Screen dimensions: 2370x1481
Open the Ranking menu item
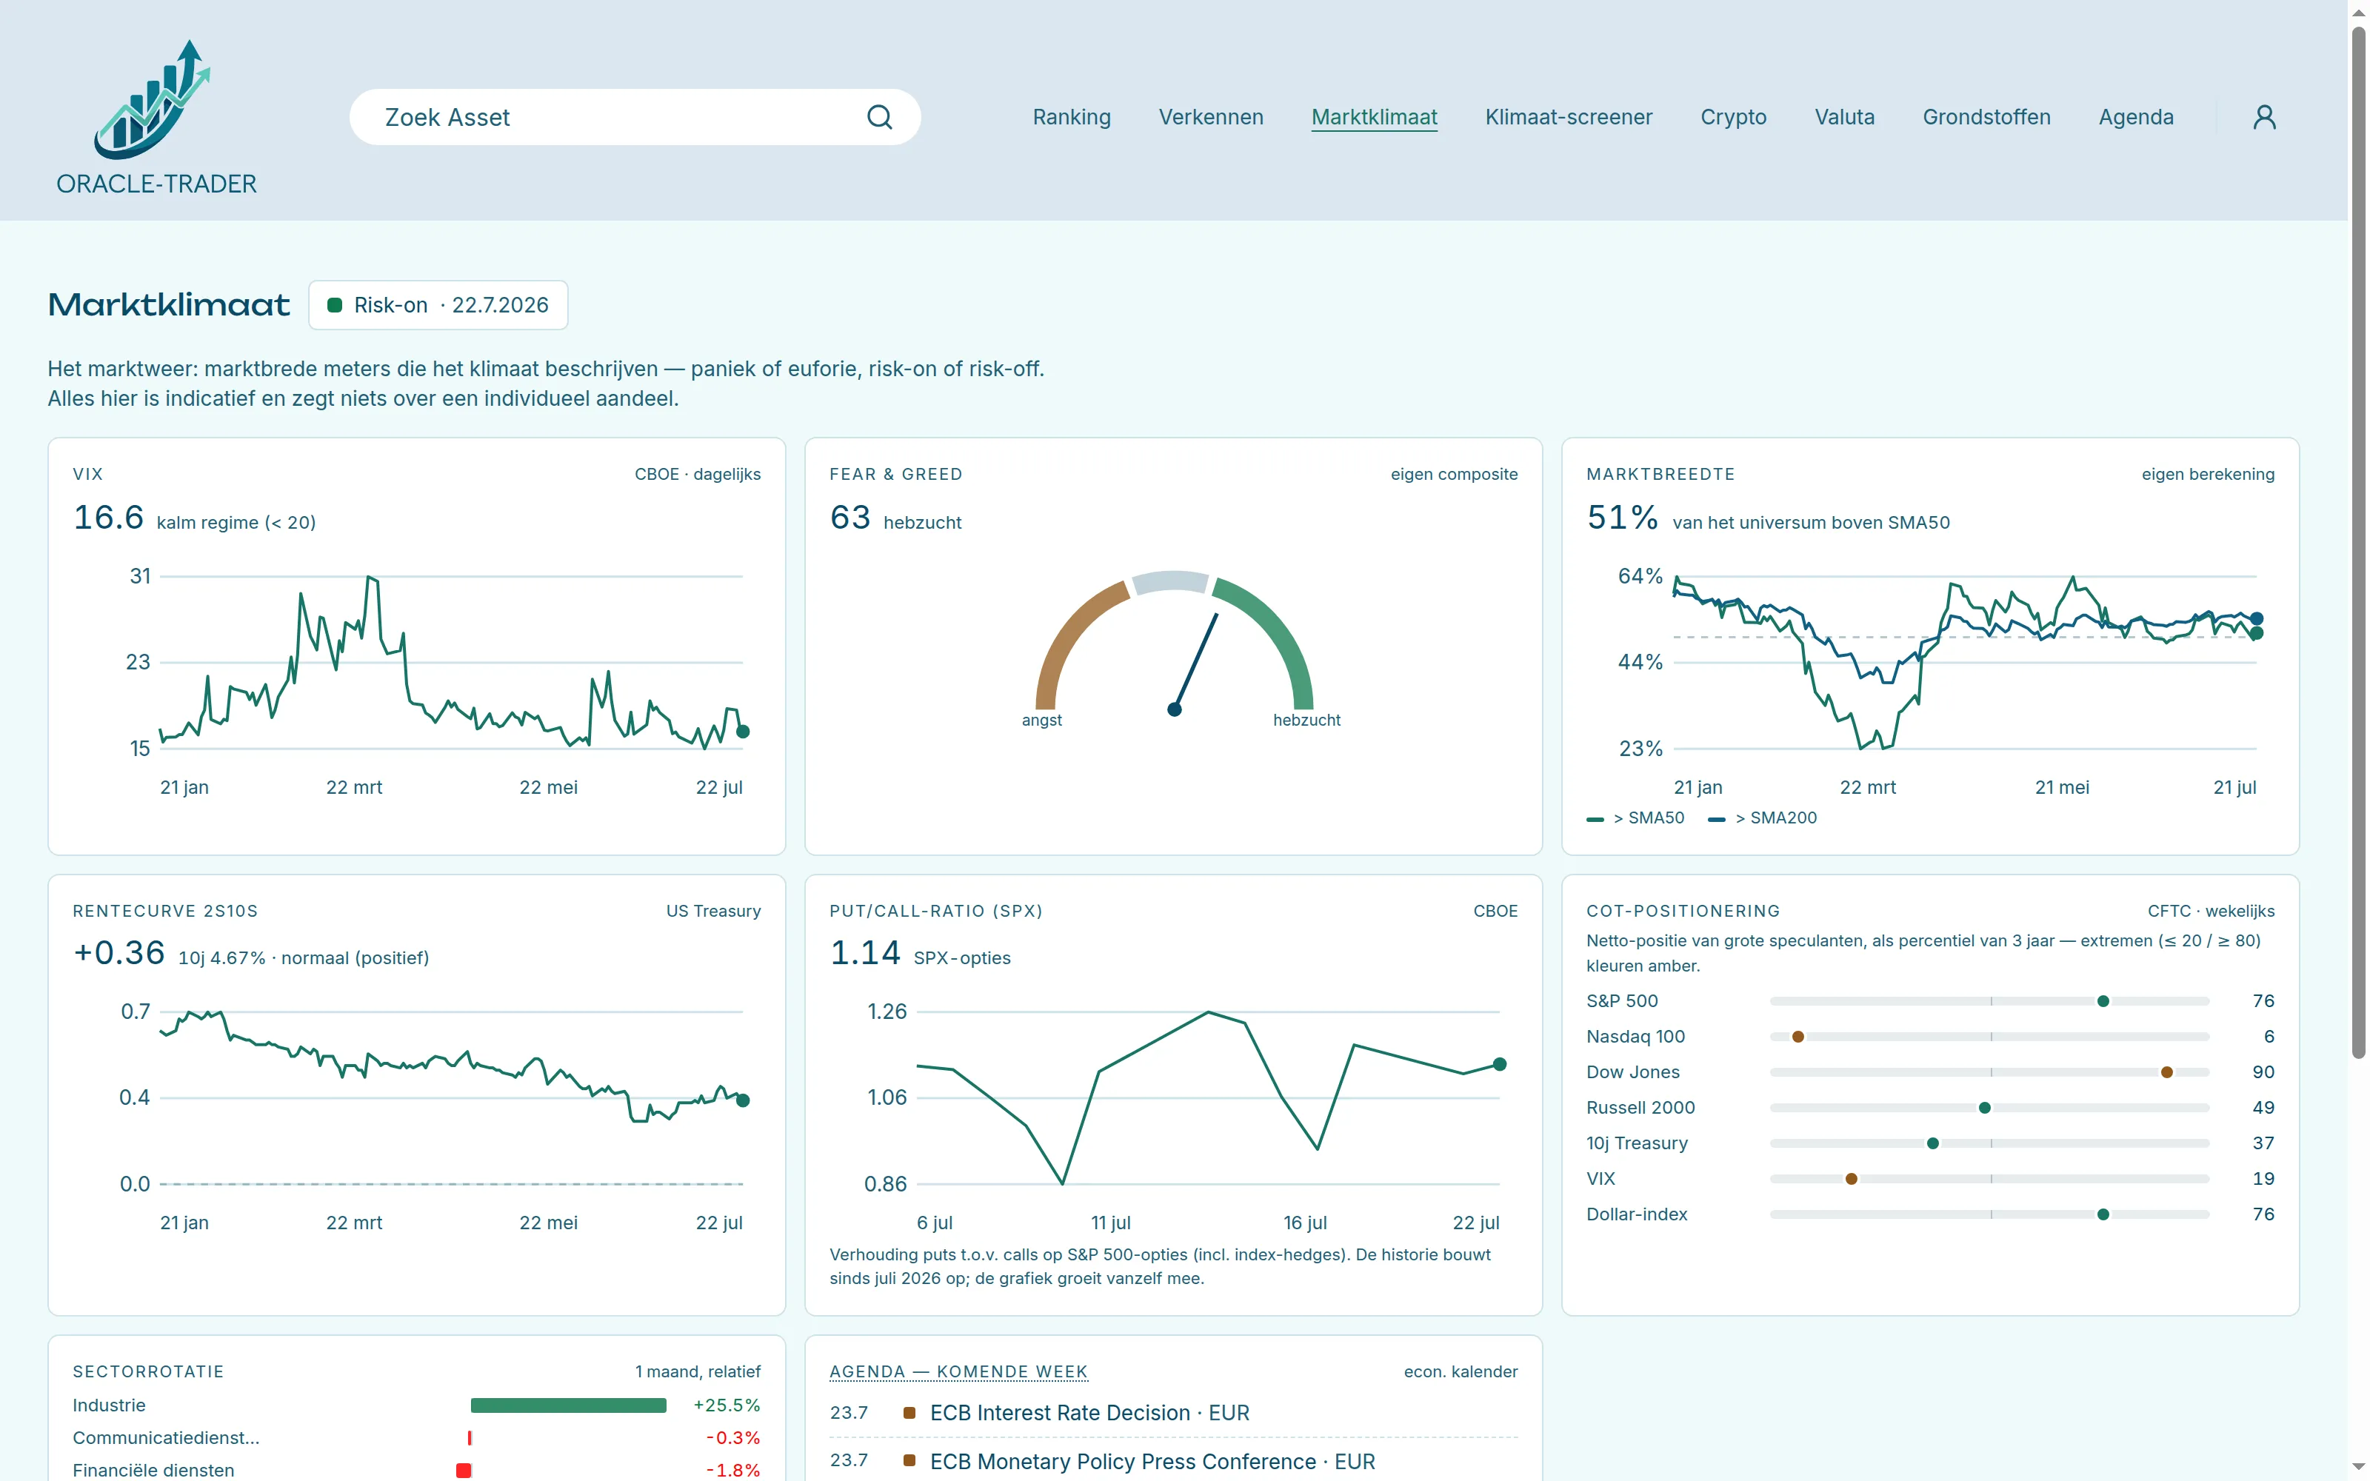tap(1072, 118)
